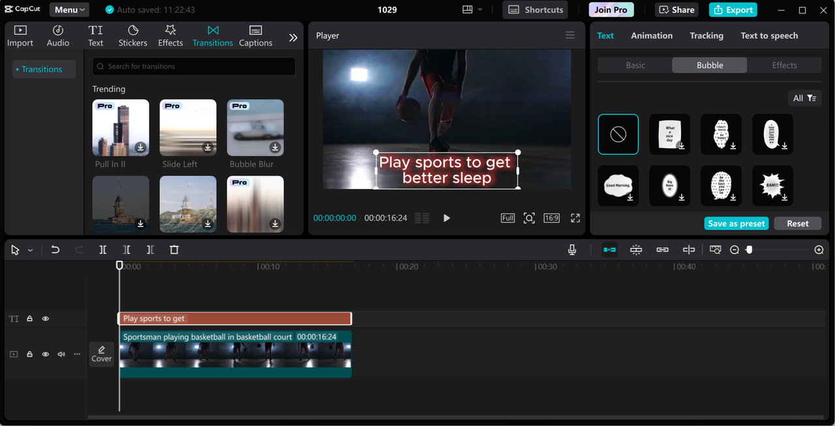The height and width of the screenshot is (426, 835).
Task: Zoom in timeline with plus icon
Action: click(x=819, y=250)
